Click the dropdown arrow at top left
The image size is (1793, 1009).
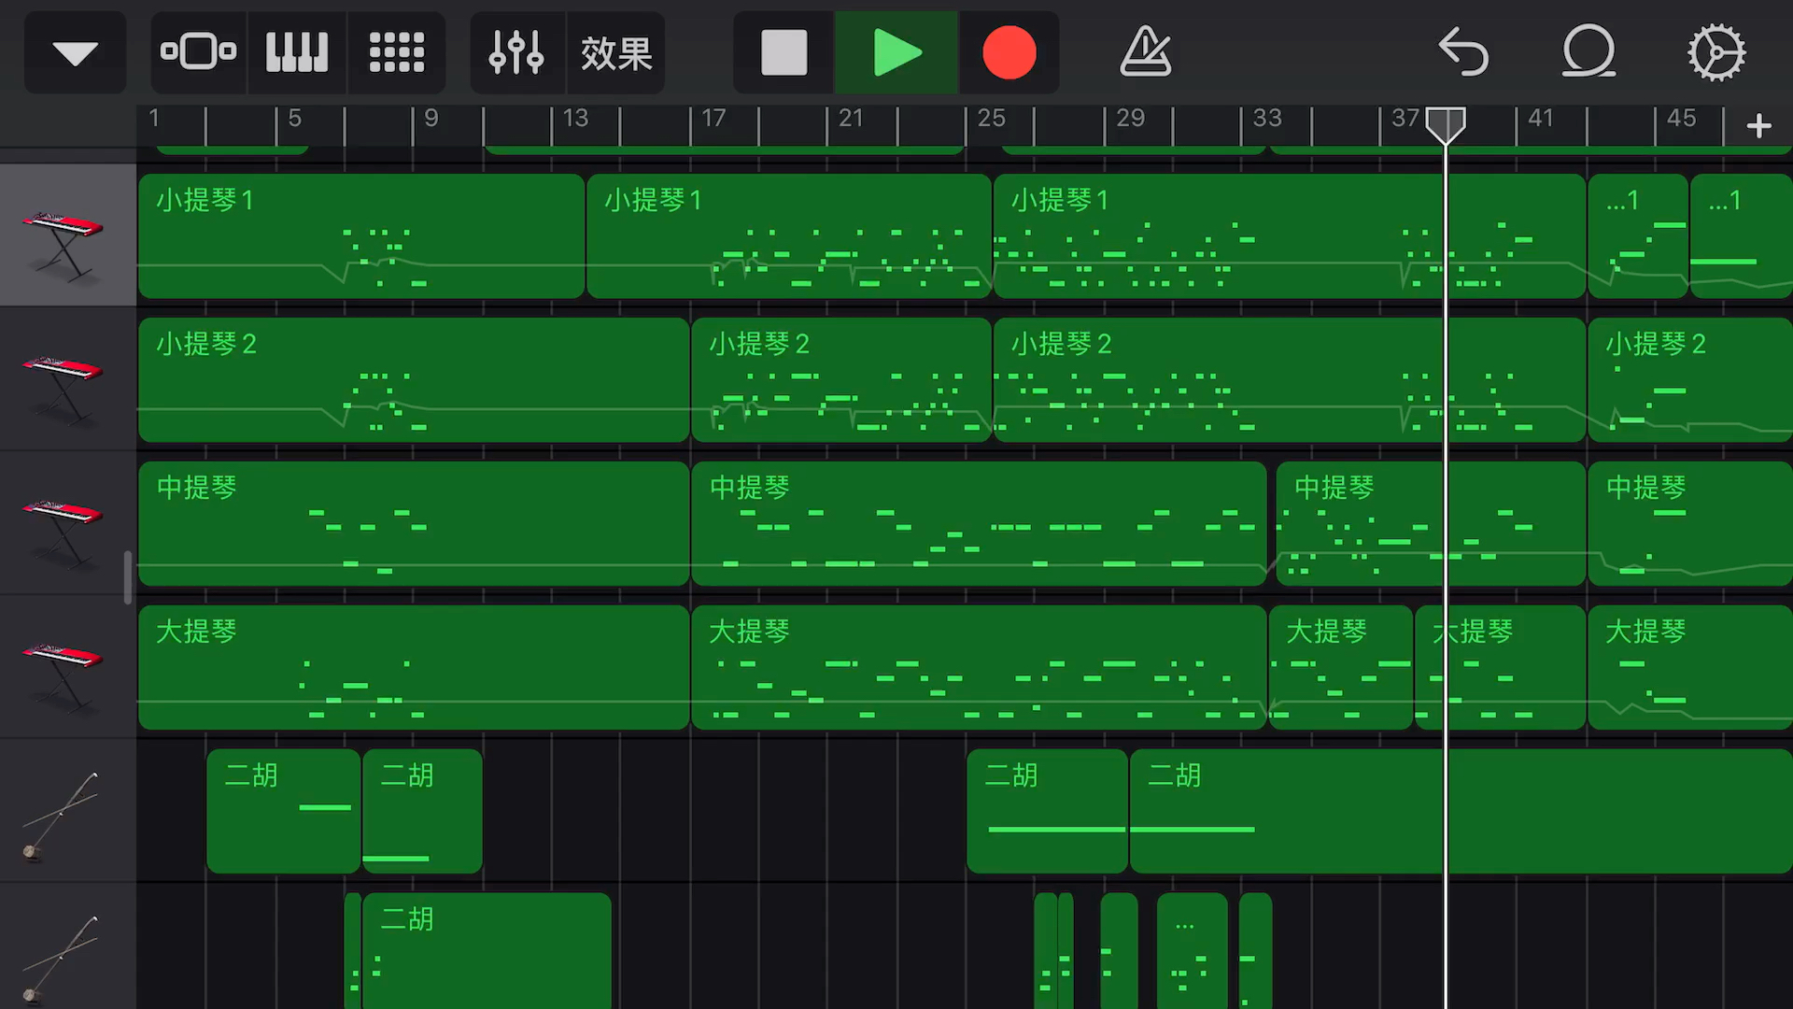point(75,51)
